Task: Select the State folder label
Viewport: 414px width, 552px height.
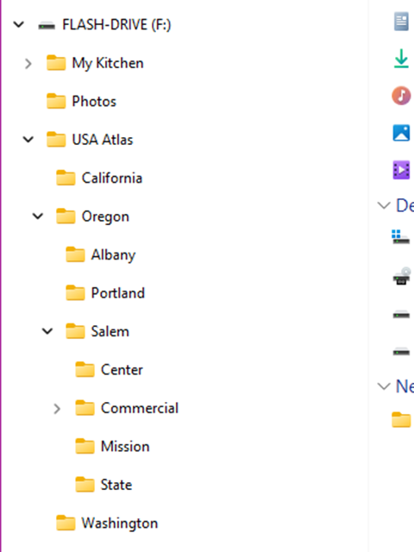Action: [x=116, y=485]
